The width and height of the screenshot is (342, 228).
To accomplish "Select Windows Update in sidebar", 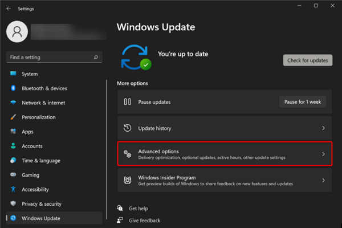I will [x=54, y=218].
